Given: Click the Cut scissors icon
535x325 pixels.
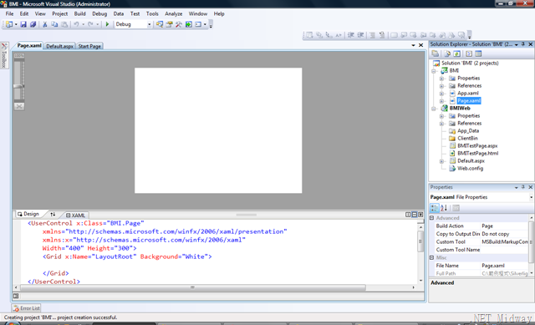Looking at the screenshot, I should [x=44, y=24].
